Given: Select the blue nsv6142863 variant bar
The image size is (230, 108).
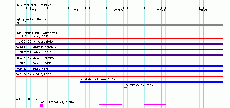Looking at the screenshot, I should [x=119, y=49].
